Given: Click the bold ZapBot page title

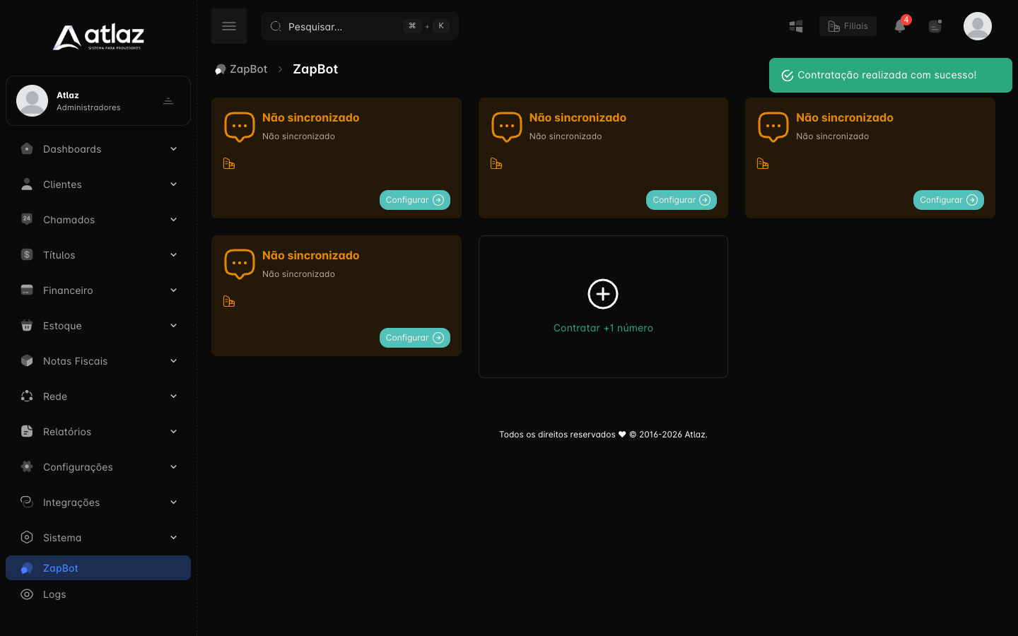Looking at the screenshot, I should point(315,69).
